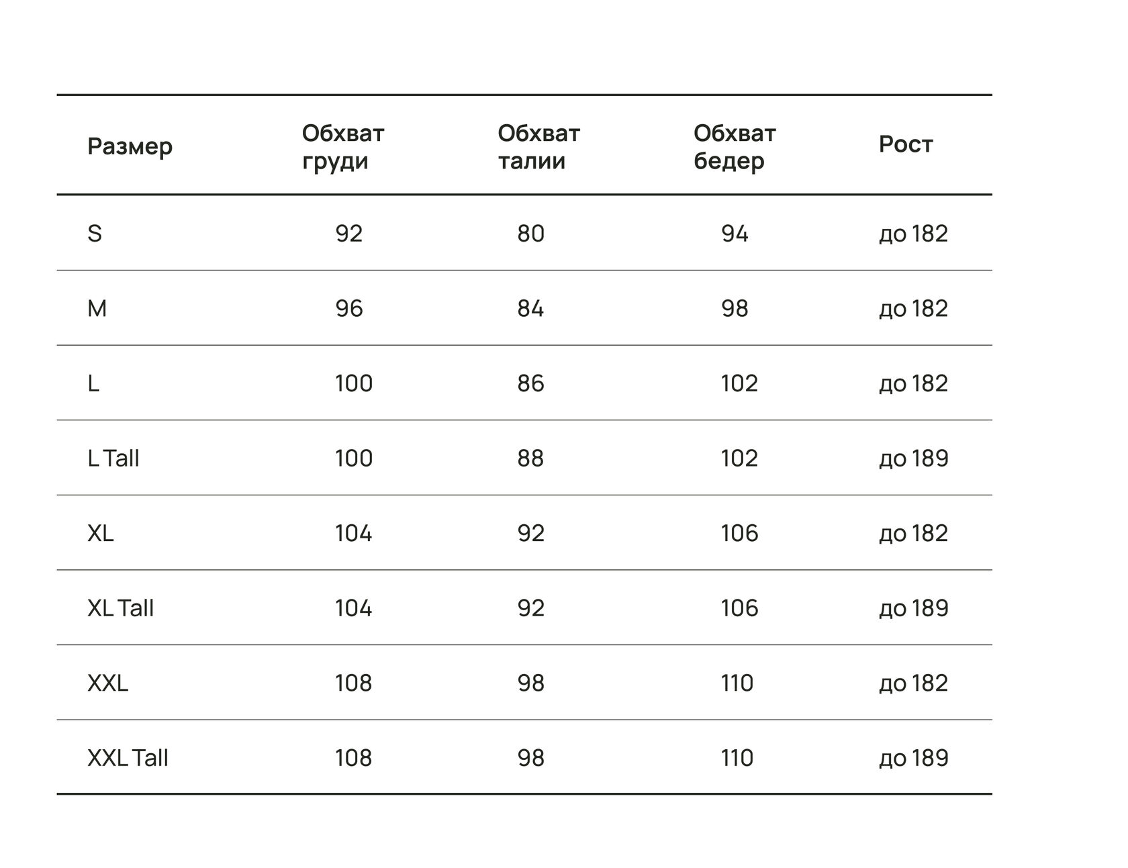Click waist value 86 in the L row
The image size is (1128, 868).
point(530,383)
